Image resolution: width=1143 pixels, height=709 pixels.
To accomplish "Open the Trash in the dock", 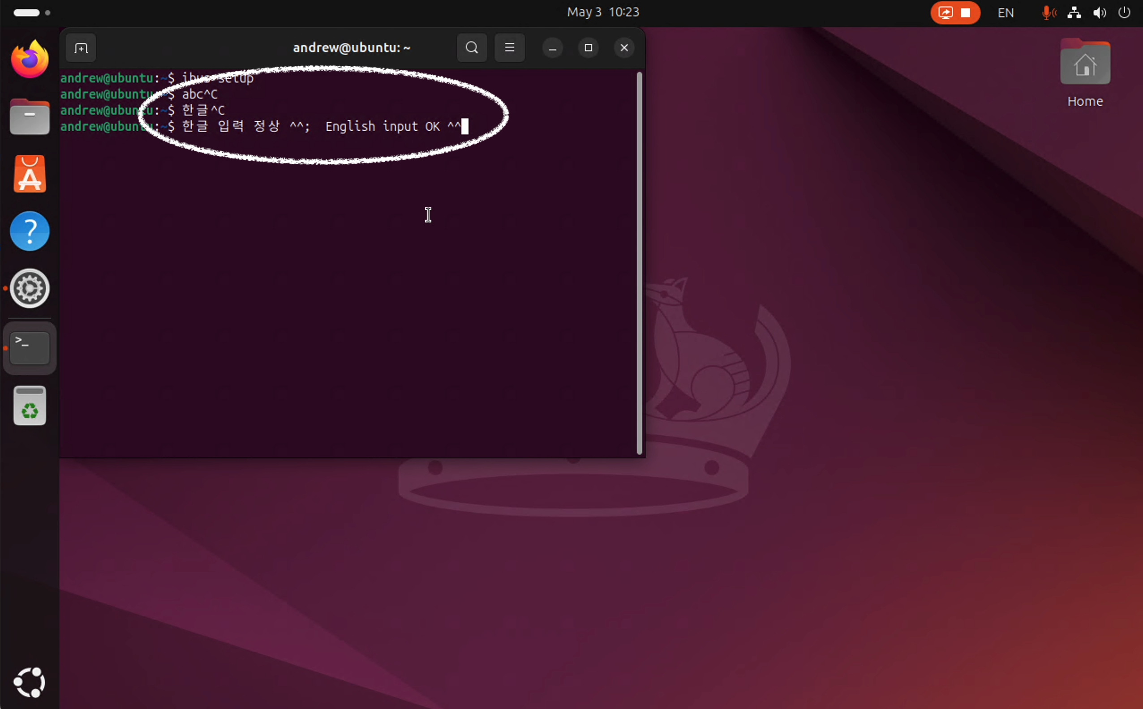I will tap(30, 406).
